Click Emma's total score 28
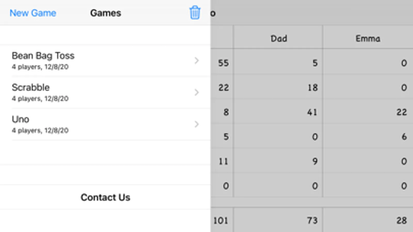The height and width of the screenshot is (232, 413). pyautogui.click(x=368, y=220)
